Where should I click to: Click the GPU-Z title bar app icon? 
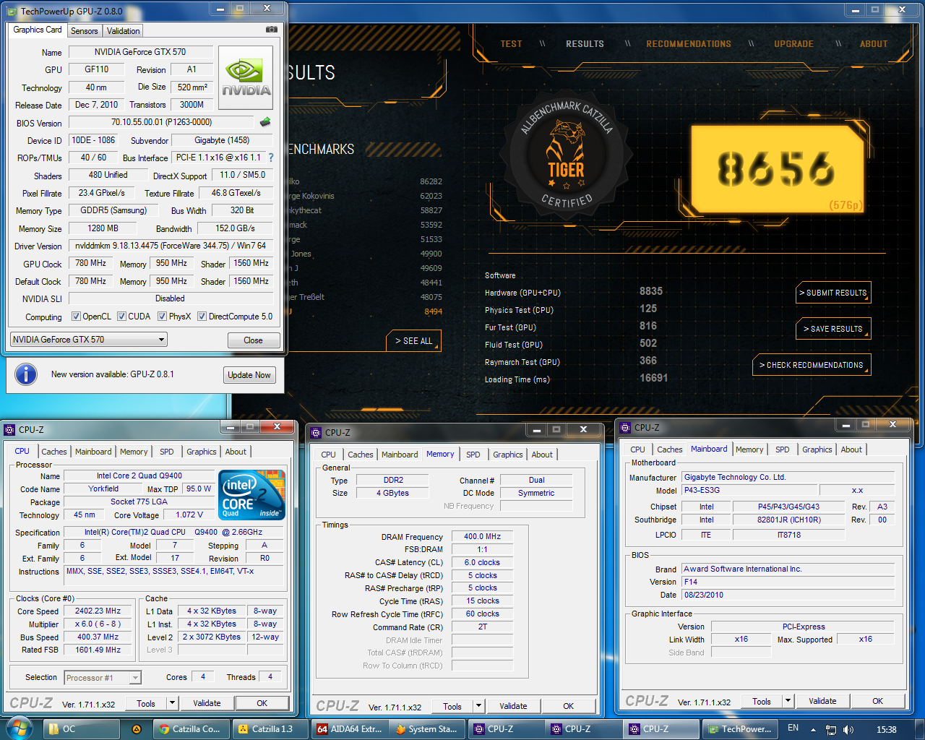[x=12, y=12]
